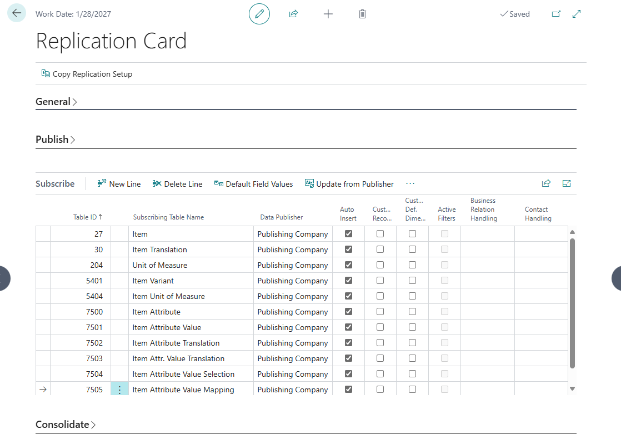Viewport: 621px width, 444px height.
Task: Click the pencil edit icon
Action: [259, 14]
